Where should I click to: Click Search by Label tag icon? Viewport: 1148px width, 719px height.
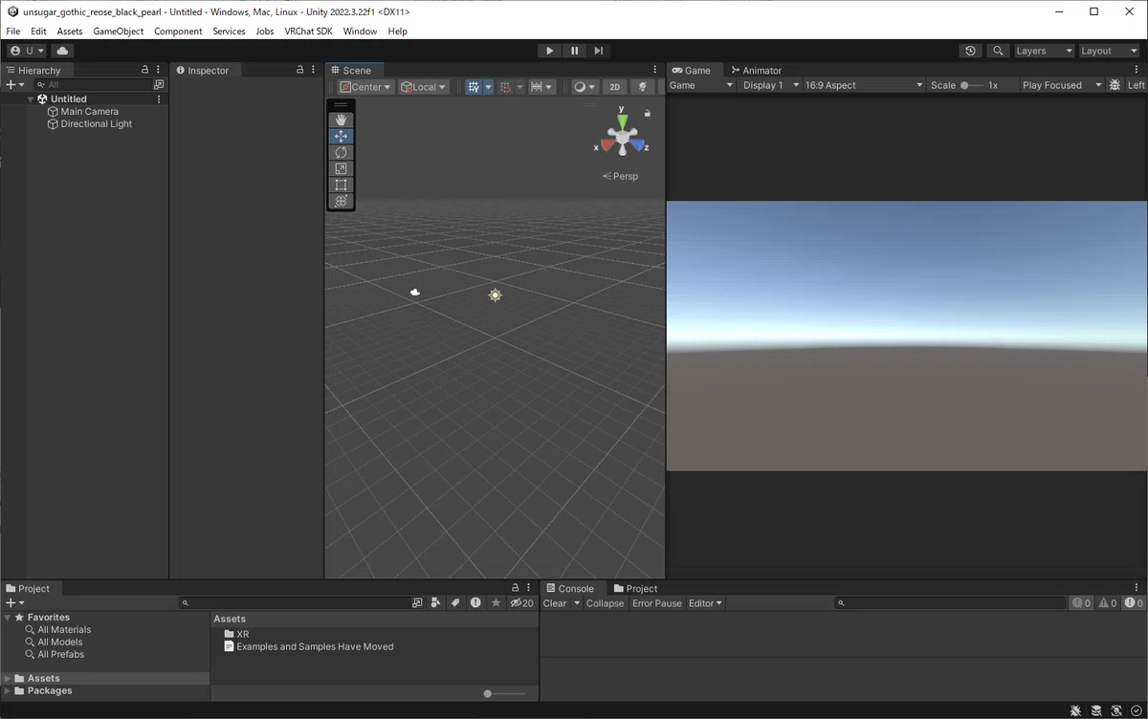(x=455, y=603)
